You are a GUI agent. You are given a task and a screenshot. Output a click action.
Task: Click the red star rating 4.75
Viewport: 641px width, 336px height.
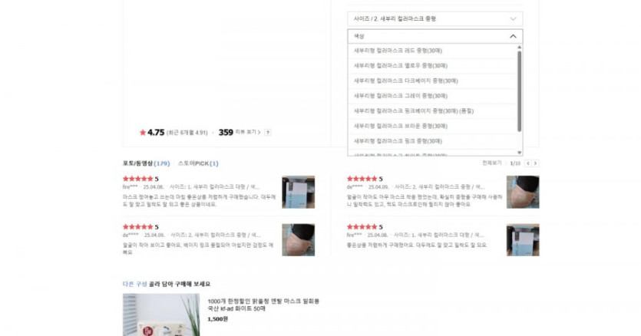click(152, 133)
